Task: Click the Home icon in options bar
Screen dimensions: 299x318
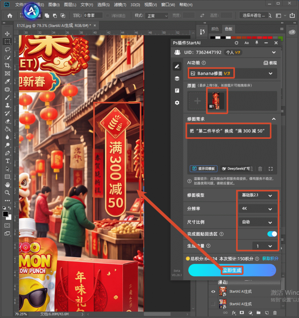Action: [10, 16]
